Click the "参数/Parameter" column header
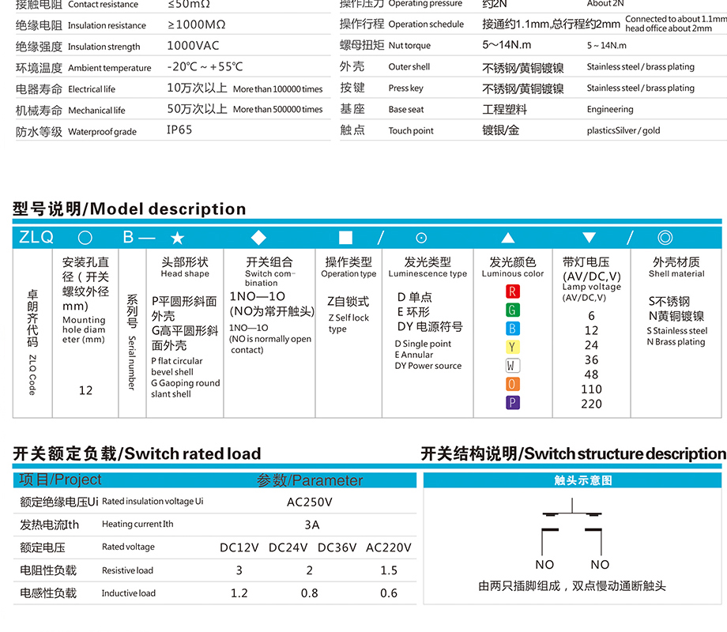This screenshot has width=727, height=632. [310, 480]
